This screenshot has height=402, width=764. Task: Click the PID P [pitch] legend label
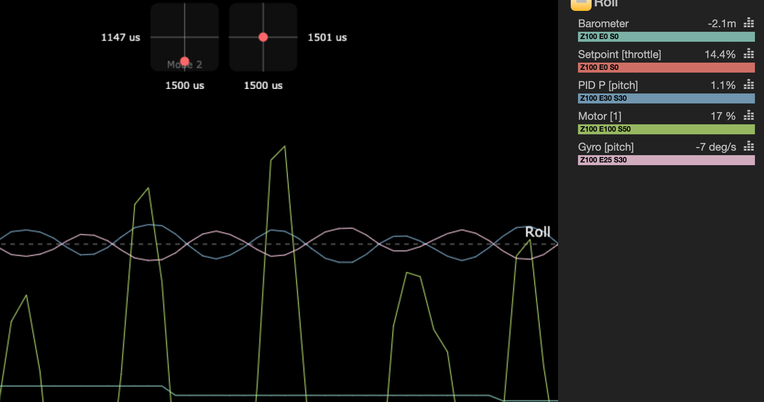(607, 85)
